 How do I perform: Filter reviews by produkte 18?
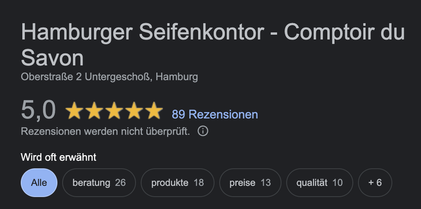[178, 183]
